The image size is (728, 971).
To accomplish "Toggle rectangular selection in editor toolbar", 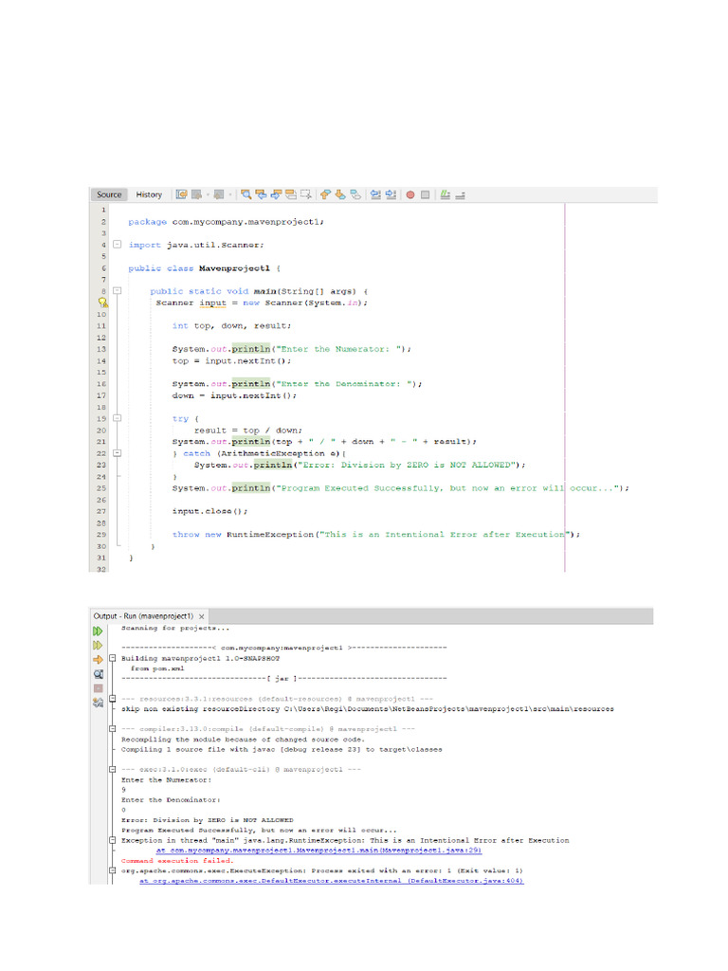I will coord(307,194).
